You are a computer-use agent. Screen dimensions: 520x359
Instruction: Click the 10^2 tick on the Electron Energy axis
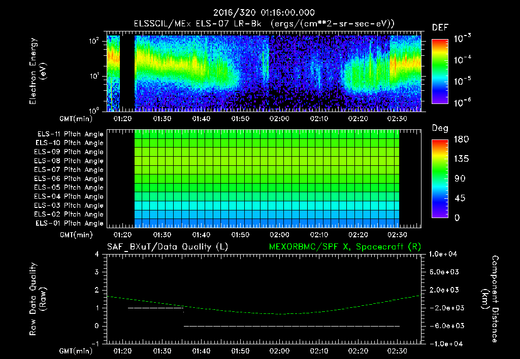[x=94, y=41]
